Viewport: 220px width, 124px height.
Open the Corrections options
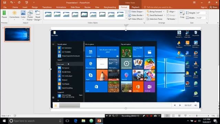pos(14,15)
